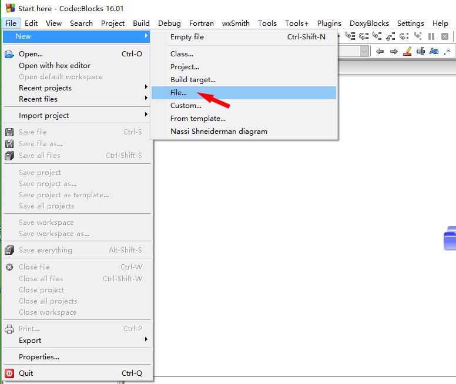
Task: Click the Save file as icon
Action: [x=9, y=144]
